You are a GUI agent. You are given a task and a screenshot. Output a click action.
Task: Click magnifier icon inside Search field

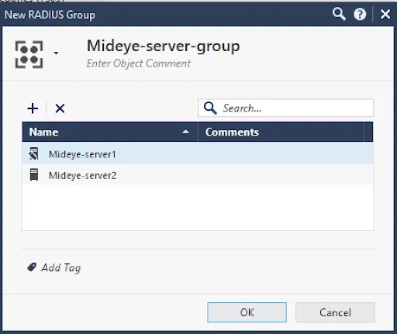pyautogui.click(x=210, y=108)
